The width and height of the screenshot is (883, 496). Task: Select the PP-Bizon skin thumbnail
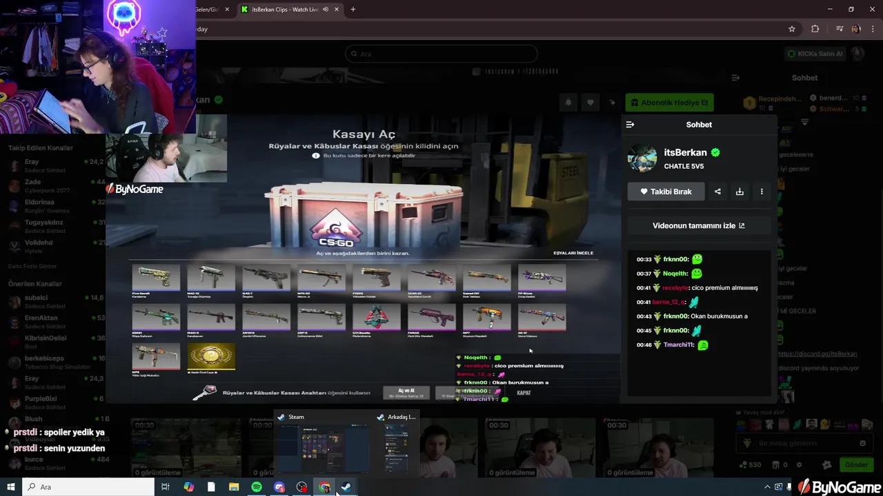[542, 278]
